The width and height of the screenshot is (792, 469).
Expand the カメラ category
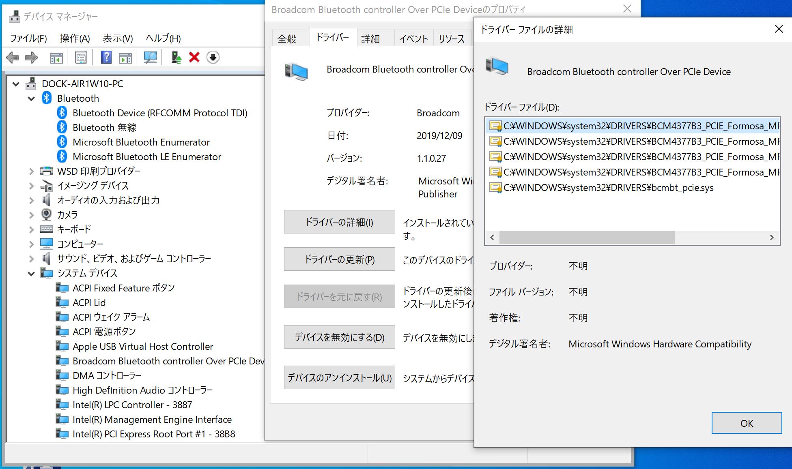[31, 215]
